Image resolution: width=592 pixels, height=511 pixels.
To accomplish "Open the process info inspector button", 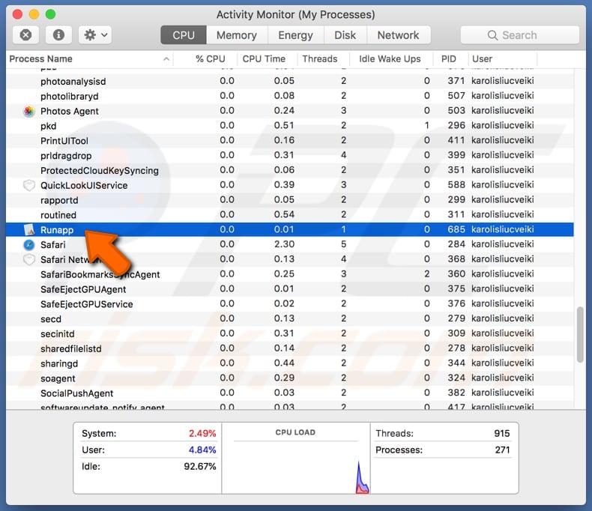I will coord(58,35).
